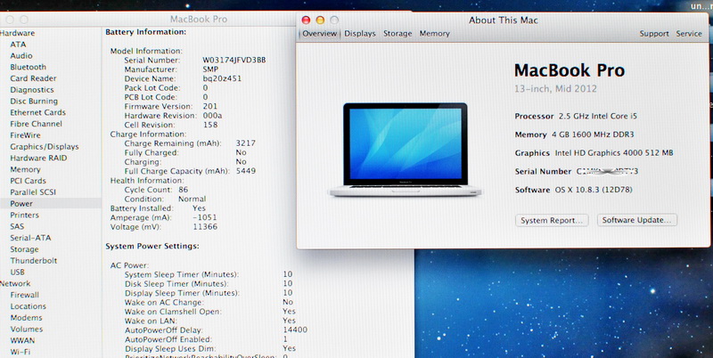Click the Service link
The width and height of the screenshot is (713, 358).
(688, 34)
